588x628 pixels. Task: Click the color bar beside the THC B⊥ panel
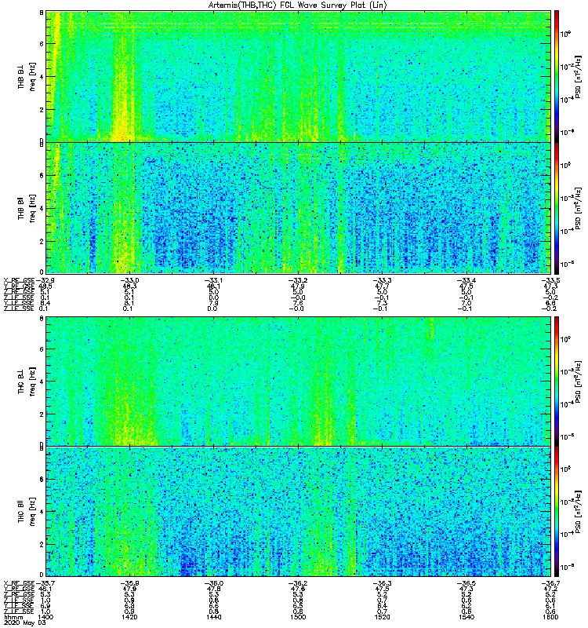pyautogui.click(x=557, y=381)
